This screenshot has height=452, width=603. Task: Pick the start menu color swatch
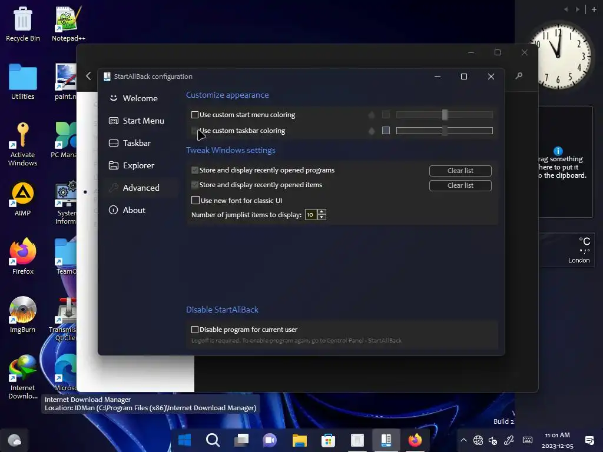(x=386, y=115)
